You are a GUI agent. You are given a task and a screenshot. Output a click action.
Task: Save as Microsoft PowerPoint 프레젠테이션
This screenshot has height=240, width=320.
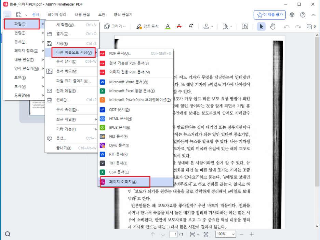(x=136, y=100)
